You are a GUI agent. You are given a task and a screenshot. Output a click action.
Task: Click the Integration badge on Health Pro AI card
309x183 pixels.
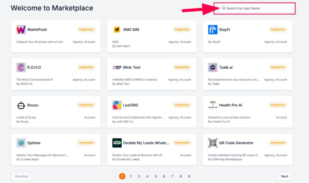coord(278,105)
